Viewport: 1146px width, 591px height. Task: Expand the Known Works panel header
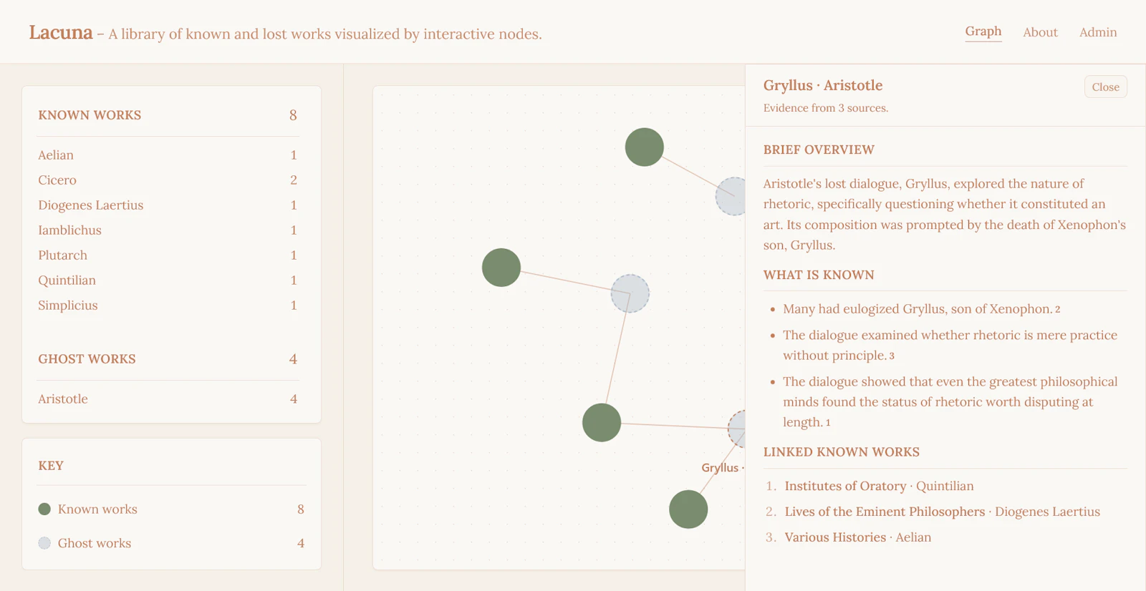(90, 114)
